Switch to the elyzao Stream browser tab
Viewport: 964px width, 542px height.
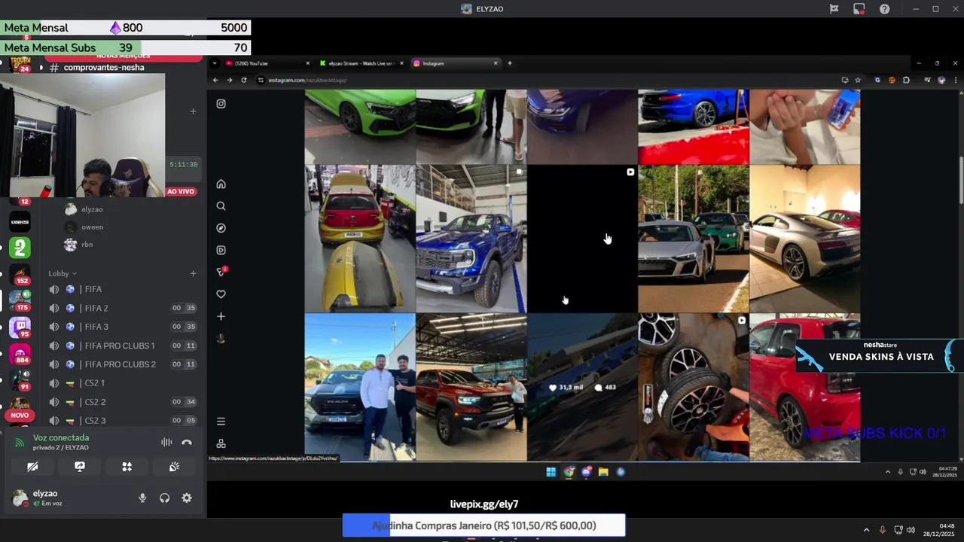point(361,63)
